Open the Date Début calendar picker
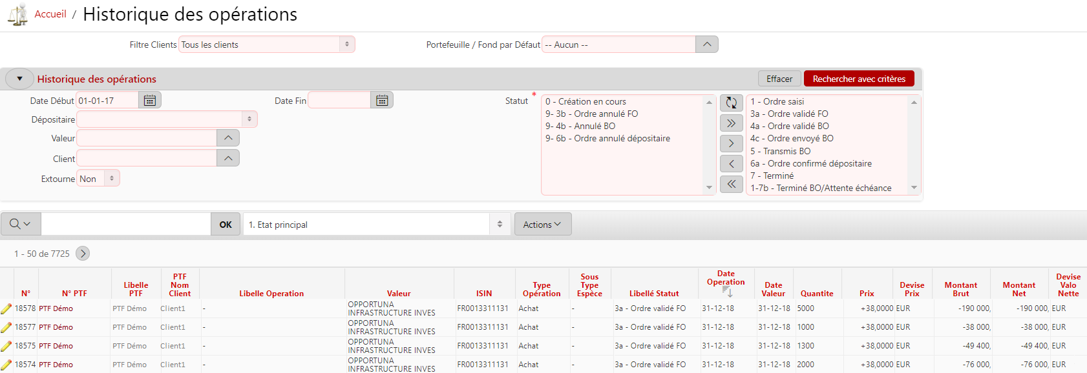This screenshot has height=373, width=1087. (150, 100)
